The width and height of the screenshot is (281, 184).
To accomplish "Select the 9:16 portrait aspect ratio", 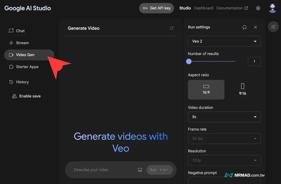I will click(x=243, y=90).
